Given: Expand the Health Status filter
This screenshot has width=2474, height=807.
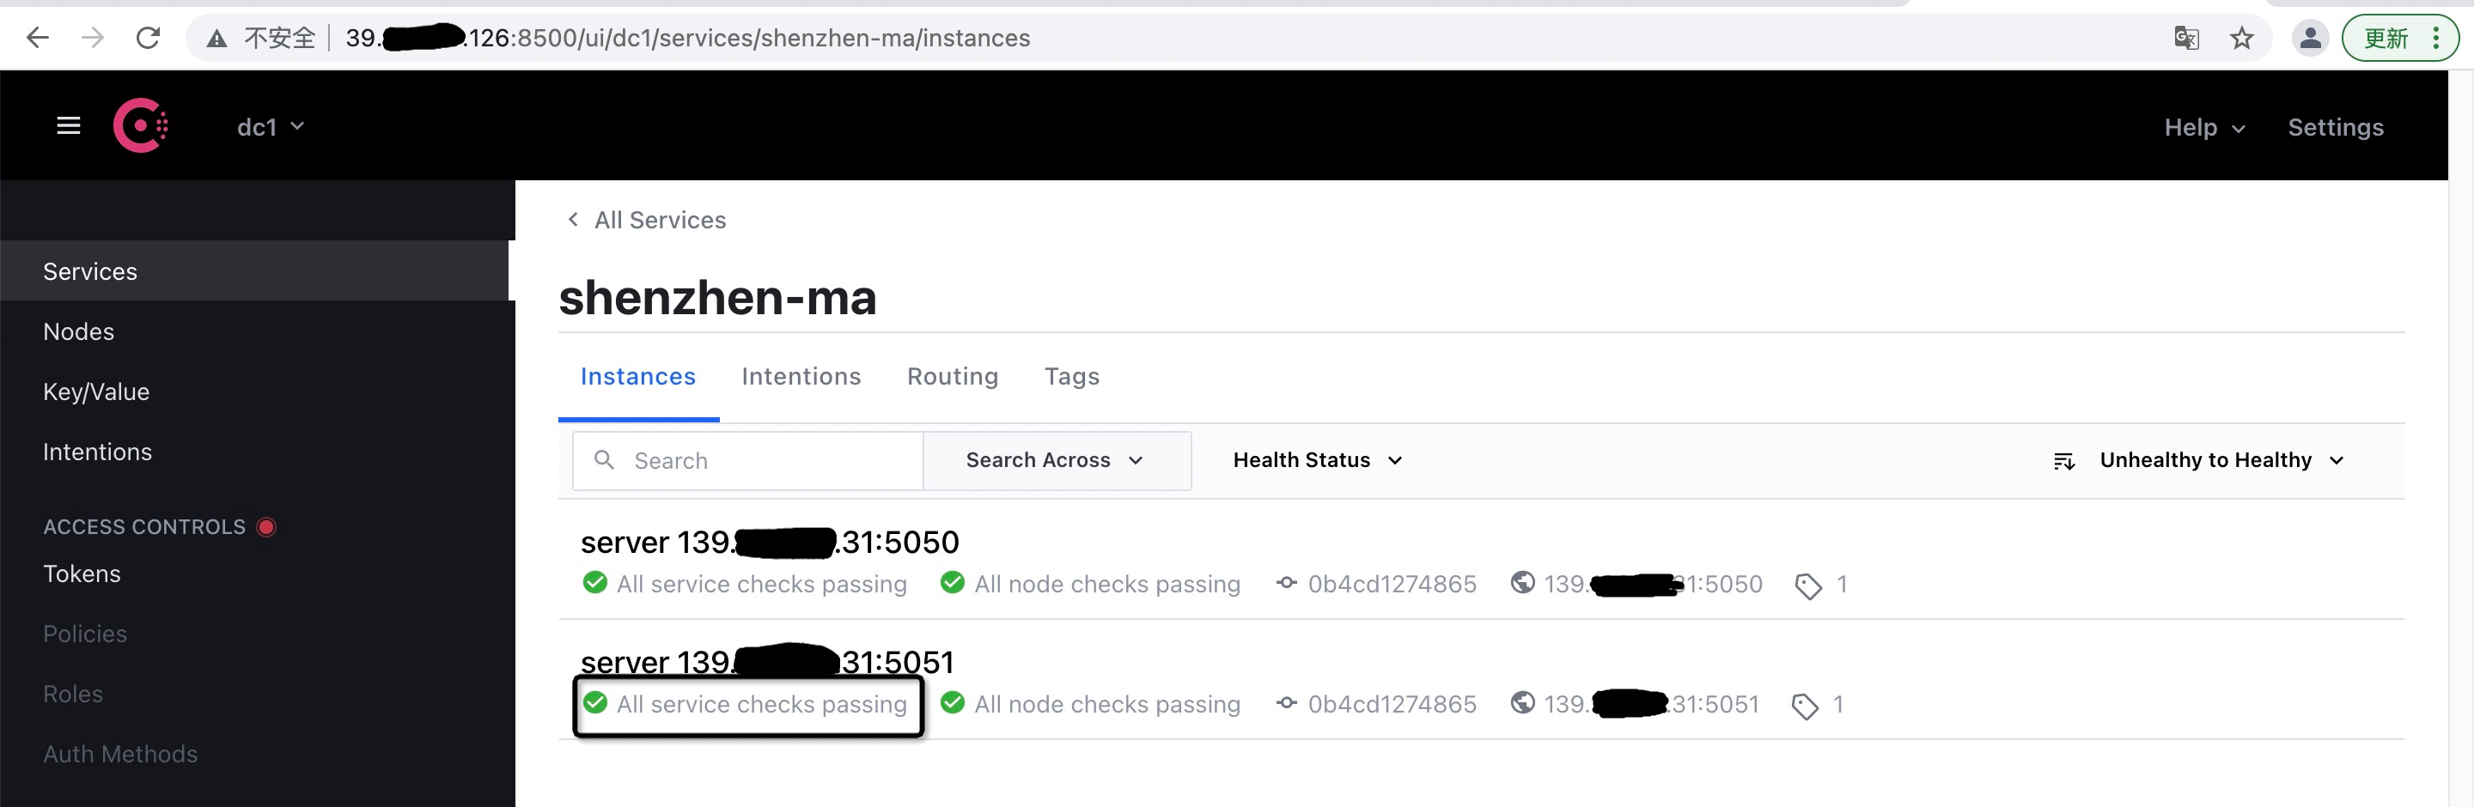Looking at the screenshot, I should point(1318,461).
